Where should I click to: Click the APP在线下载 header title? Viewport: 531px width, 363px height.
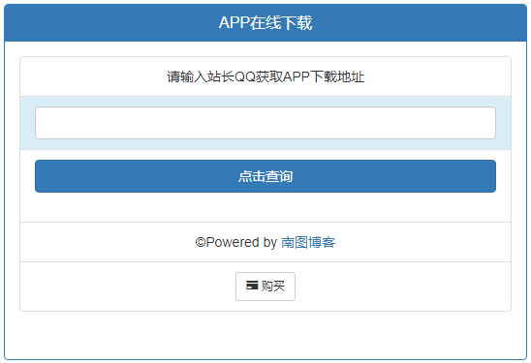coord(265,23)
